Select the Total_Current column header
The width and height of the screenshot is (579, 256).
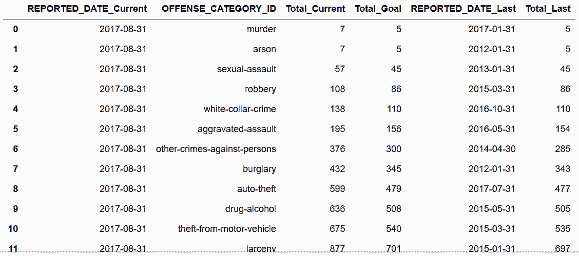pyautogui.click(x=316, y=9)
